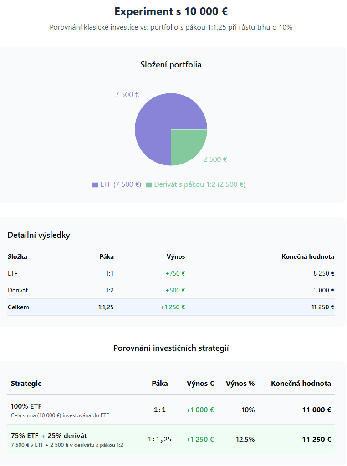Click the '+750 €' yield value

[175, 274]
